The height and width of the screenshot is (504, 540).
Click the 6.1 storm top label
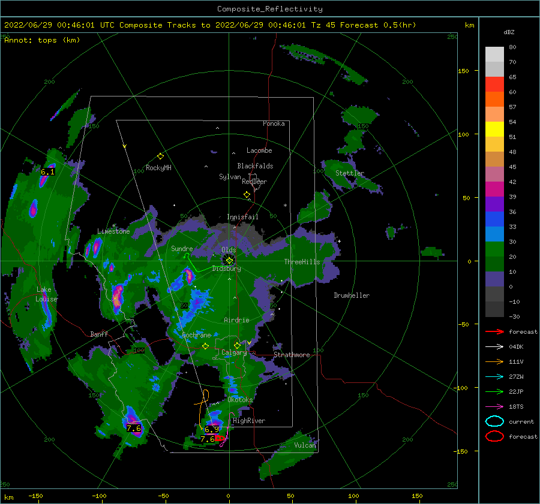(47, 171)
